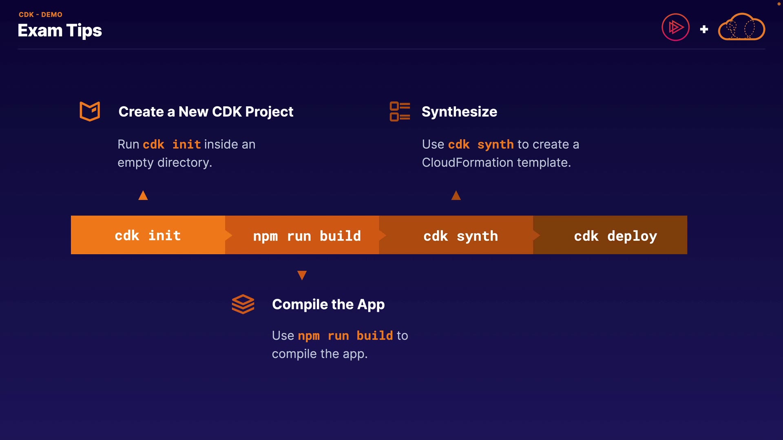This screenshot has height=440, width=783.
Task: Click the Compile the App heading
Action: (x=328, y=304)
